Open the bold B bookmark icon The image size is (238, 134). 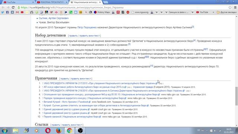pyautogui.click(x=123, y=12)
